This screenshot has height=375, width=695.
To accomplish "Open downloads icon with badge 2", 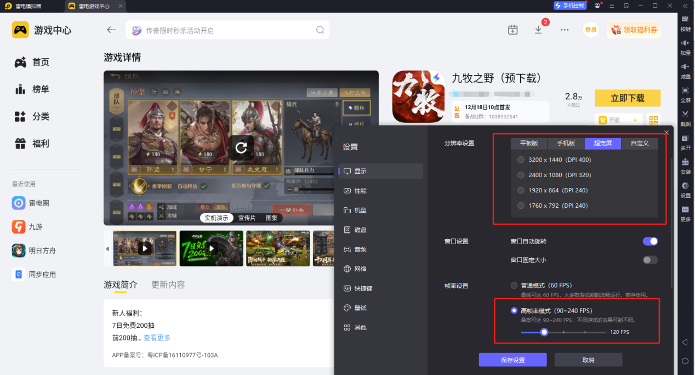I will tap(539, 30).
